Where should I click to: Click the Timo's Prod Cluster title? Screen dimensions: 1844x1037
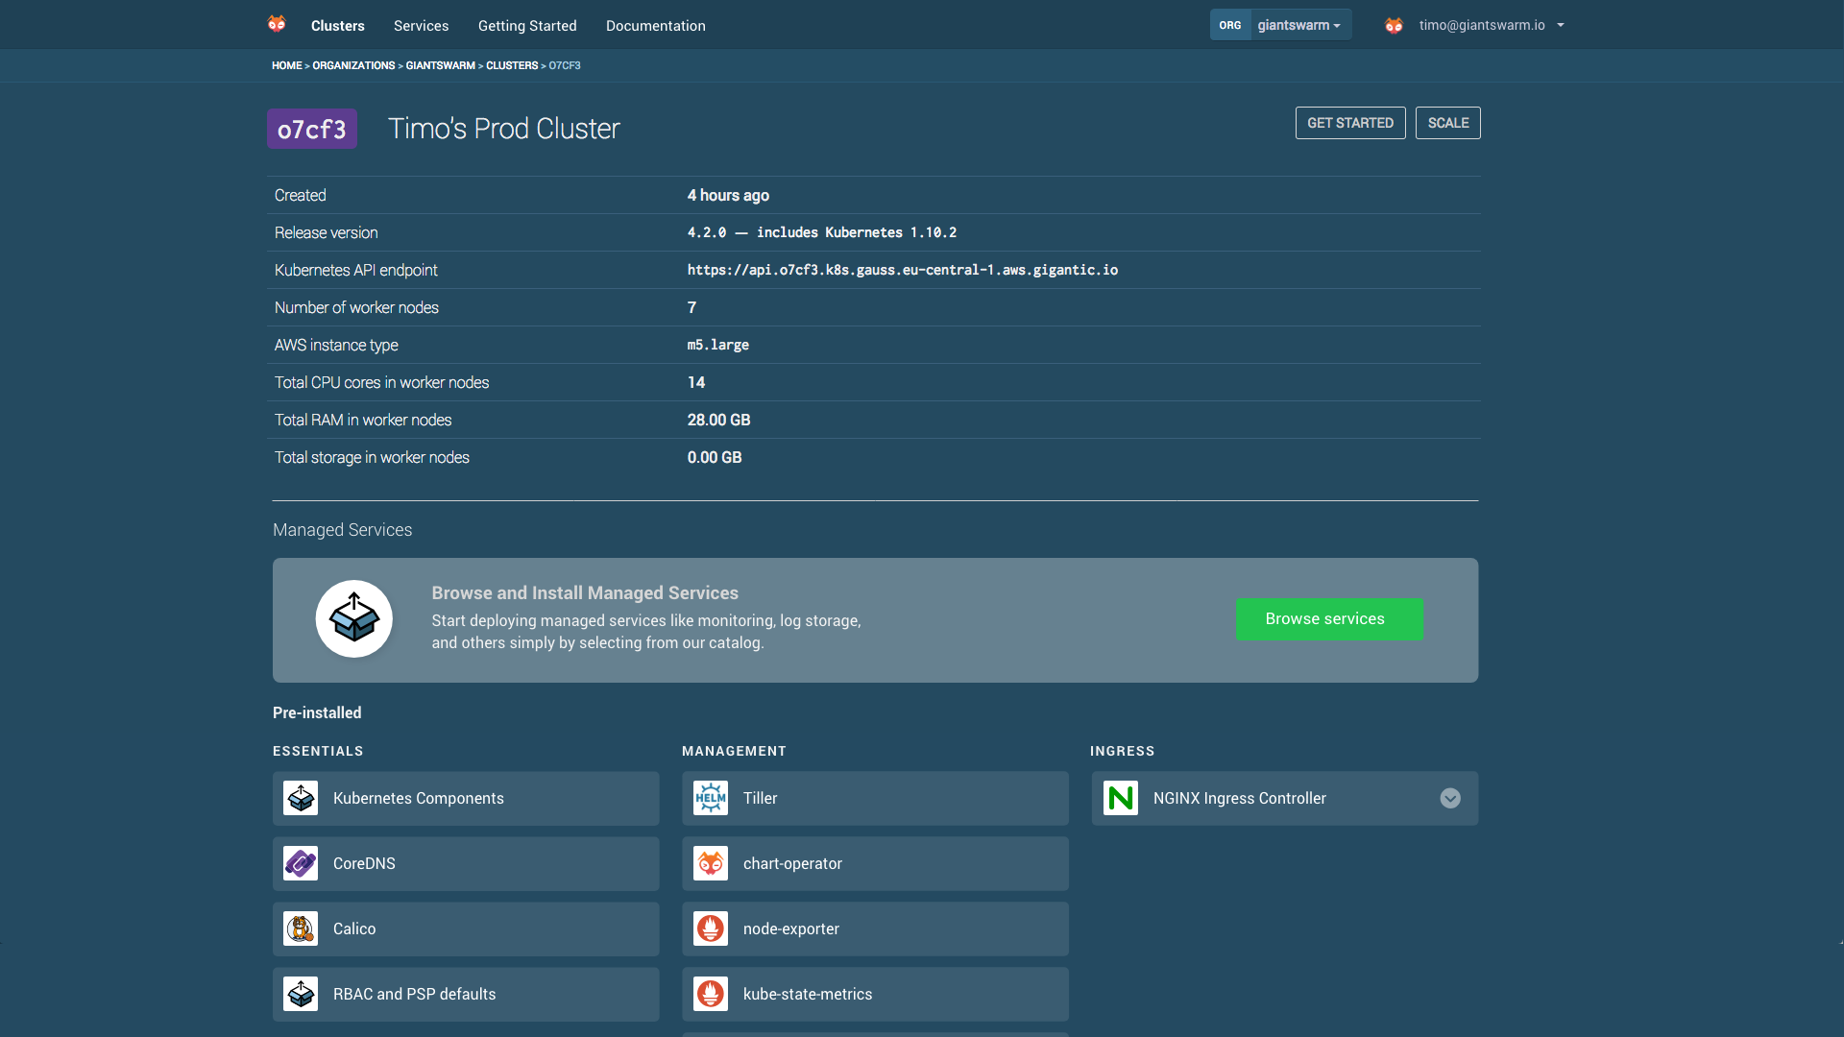click(503, 129)
